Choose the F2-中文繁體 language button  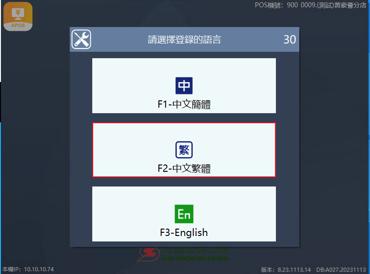(184, 150)
